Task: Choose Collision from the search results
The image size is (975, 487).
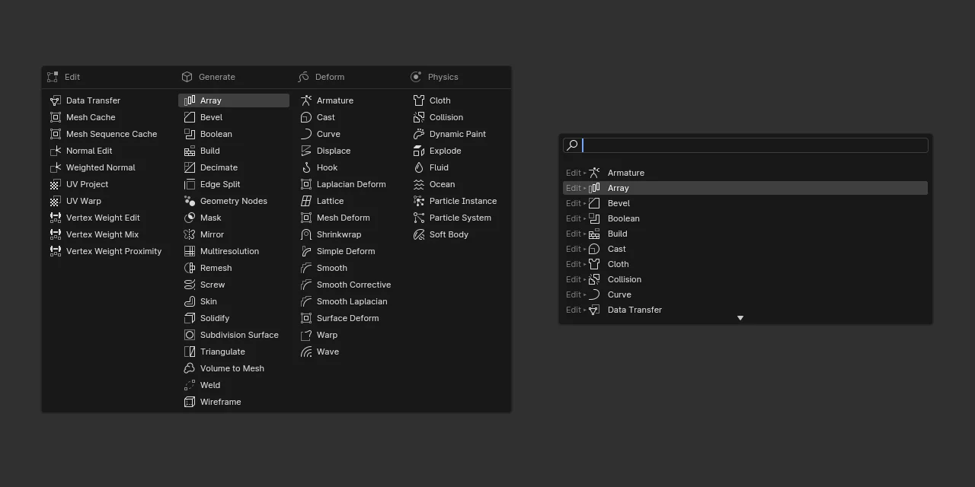Action: [624, 279]
